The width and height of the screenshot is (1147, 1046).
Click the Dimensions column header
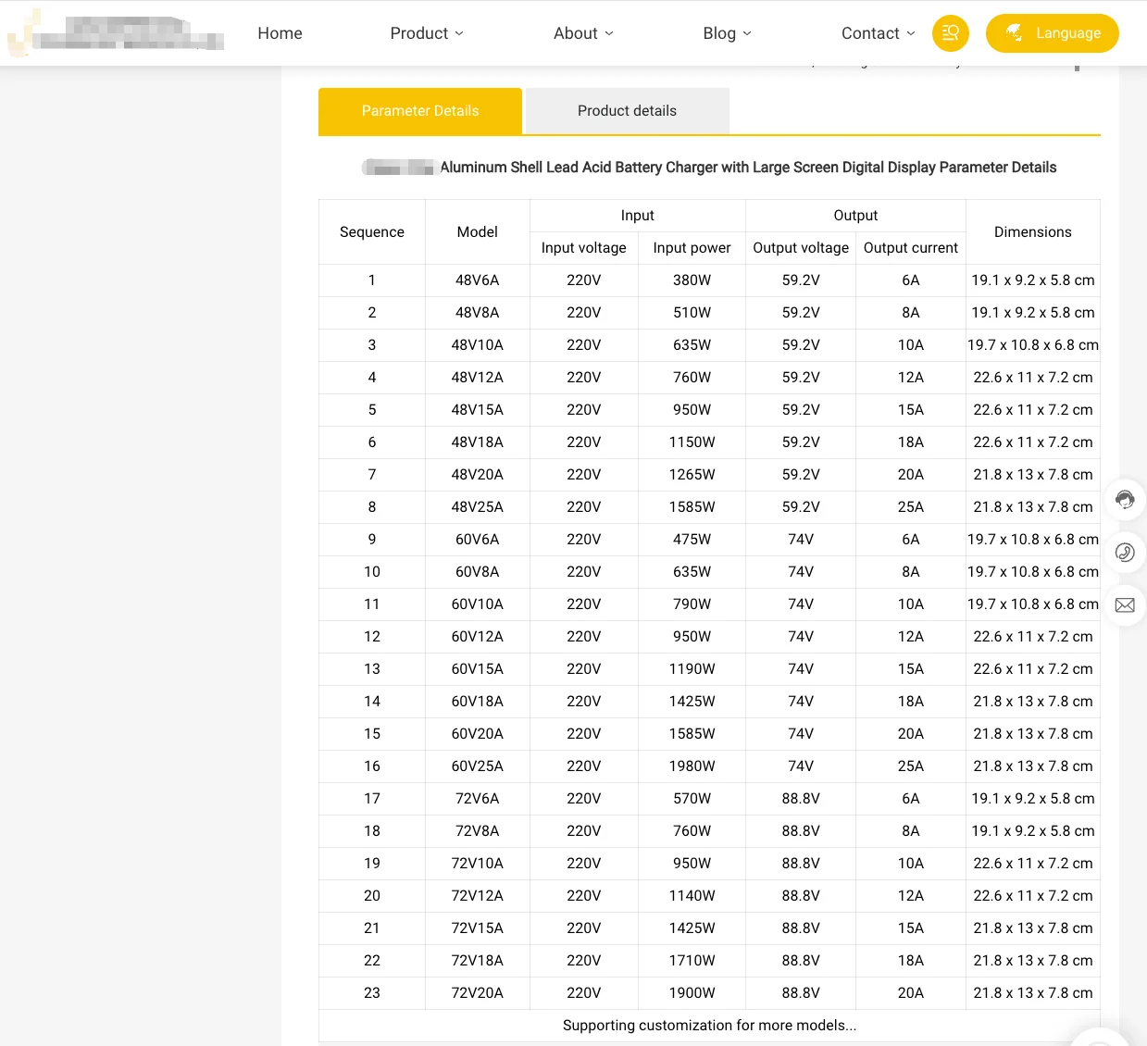pyautogui.click(x=1033, y=232)
